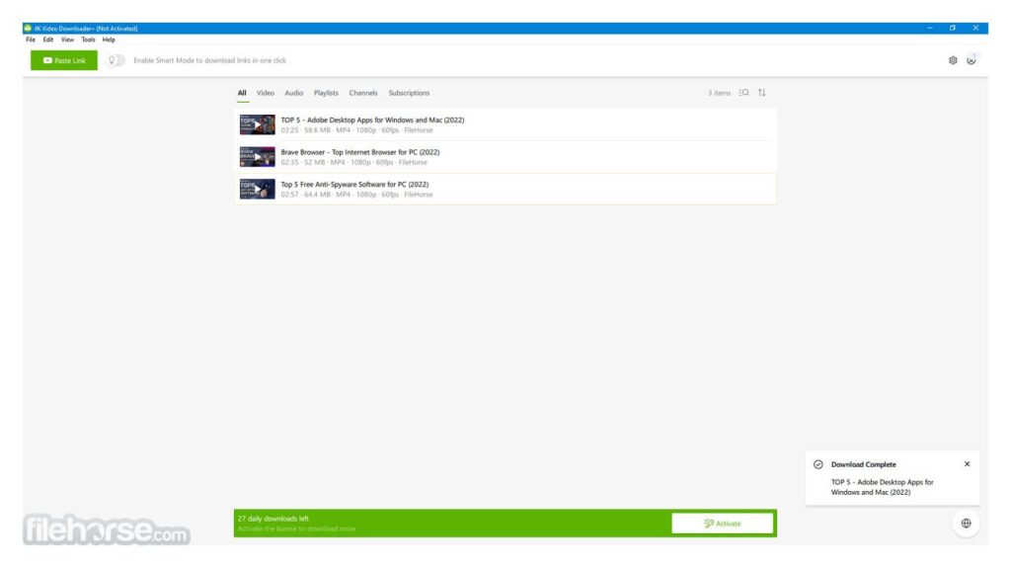Open the View menu
This screenshot has width=1011, height=568.
coord(67,40)
